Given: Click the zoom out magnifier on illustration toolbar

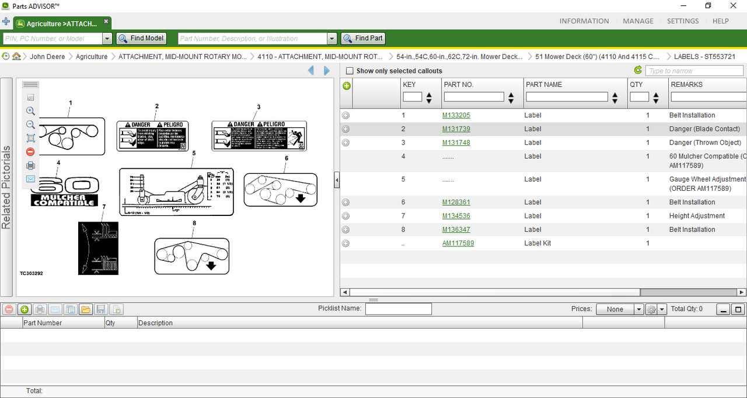Looking at the screenshot, I should click(30, 124).
